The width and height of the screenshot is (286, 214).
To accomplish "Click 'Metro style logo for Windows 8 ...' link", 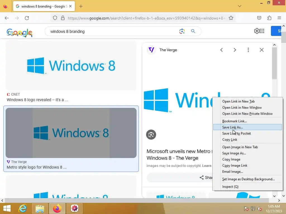I will [37, 167].
